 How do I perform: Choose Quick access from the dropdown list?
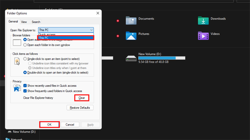point(66,34)
